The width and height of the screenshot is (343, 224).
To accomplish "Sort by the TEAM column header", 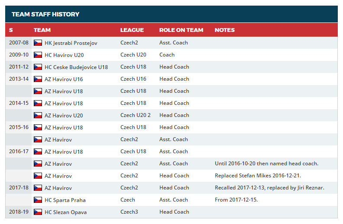I will [42, 30].
